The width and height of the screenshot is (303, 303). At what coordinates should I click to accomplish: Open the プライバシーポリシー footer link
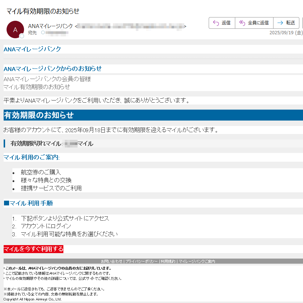point(142,261)
